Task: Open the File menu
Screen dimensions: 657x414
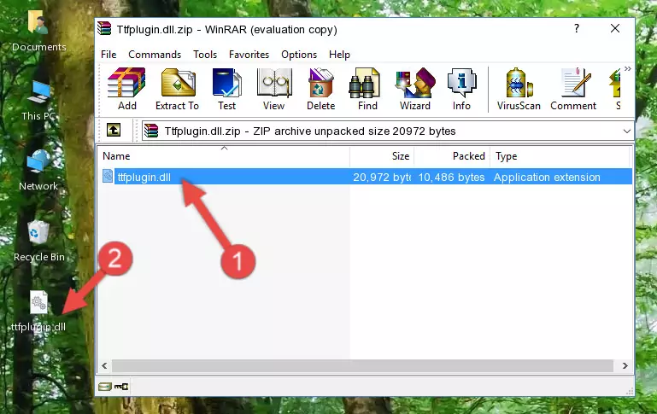Action: pyautogui.click(x=109, y=55)
